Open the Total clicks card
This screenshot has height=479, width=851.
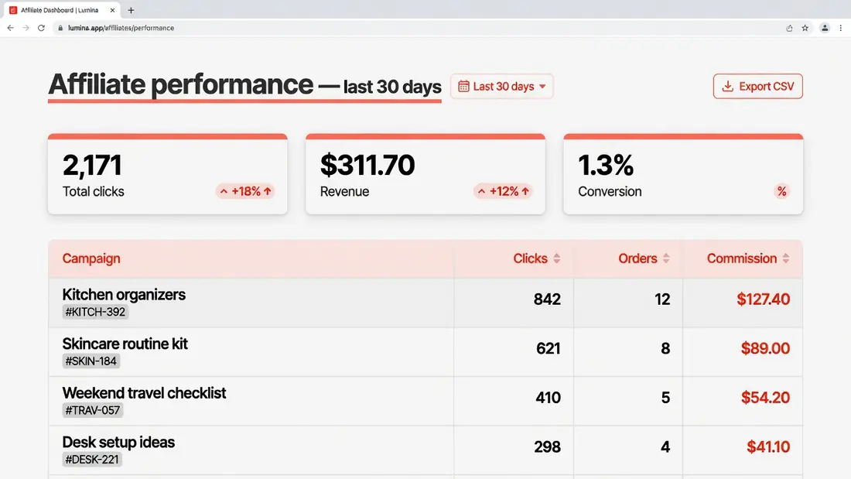(168, 174)
